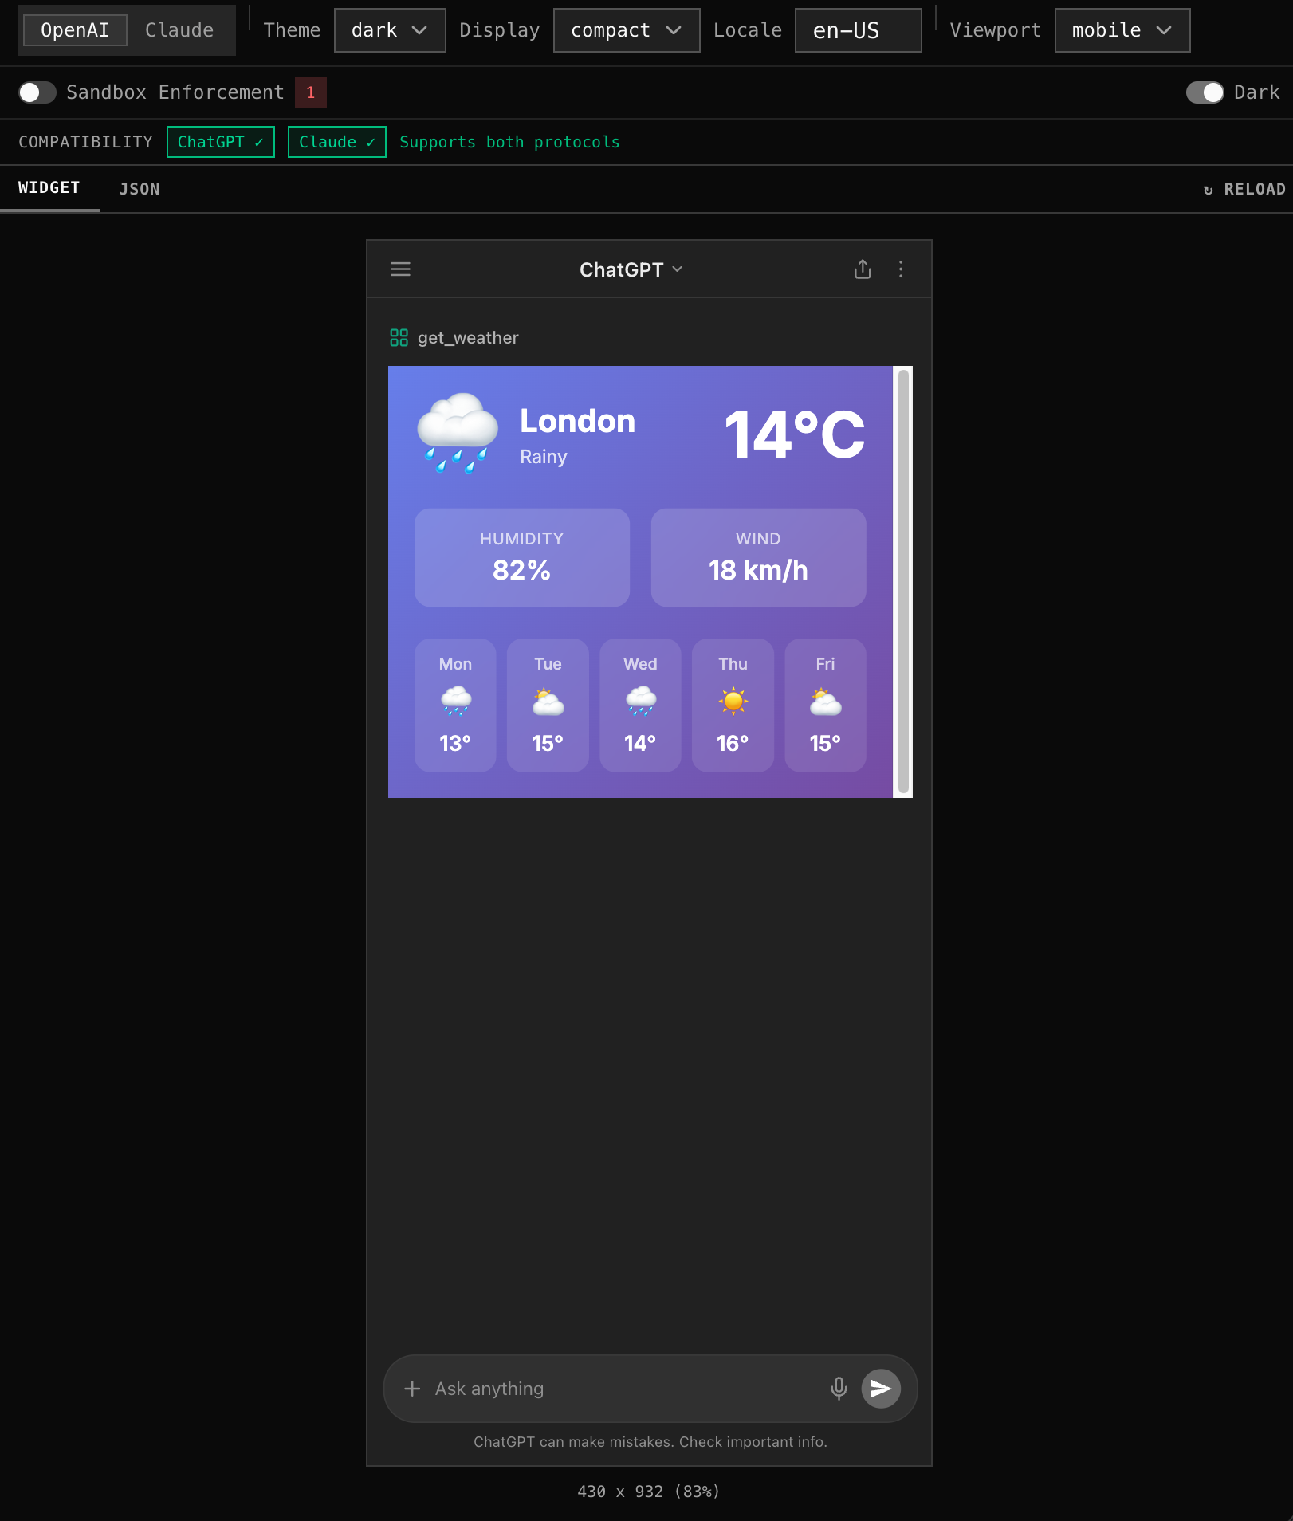Click the plus icon in the chat input
The height and width of the screenshot is (1521, 1293).
pos(411,1388)
